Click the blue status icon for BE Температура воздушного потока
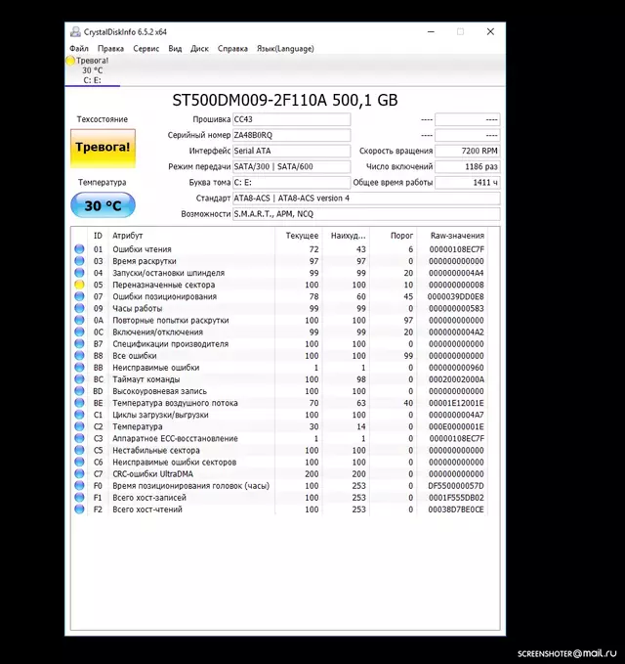 click(x=79, y=403)
